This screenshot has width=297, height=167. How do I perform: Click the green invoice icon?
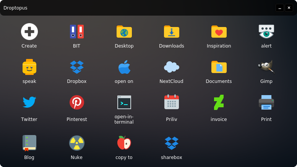click(x=219, y=102)
